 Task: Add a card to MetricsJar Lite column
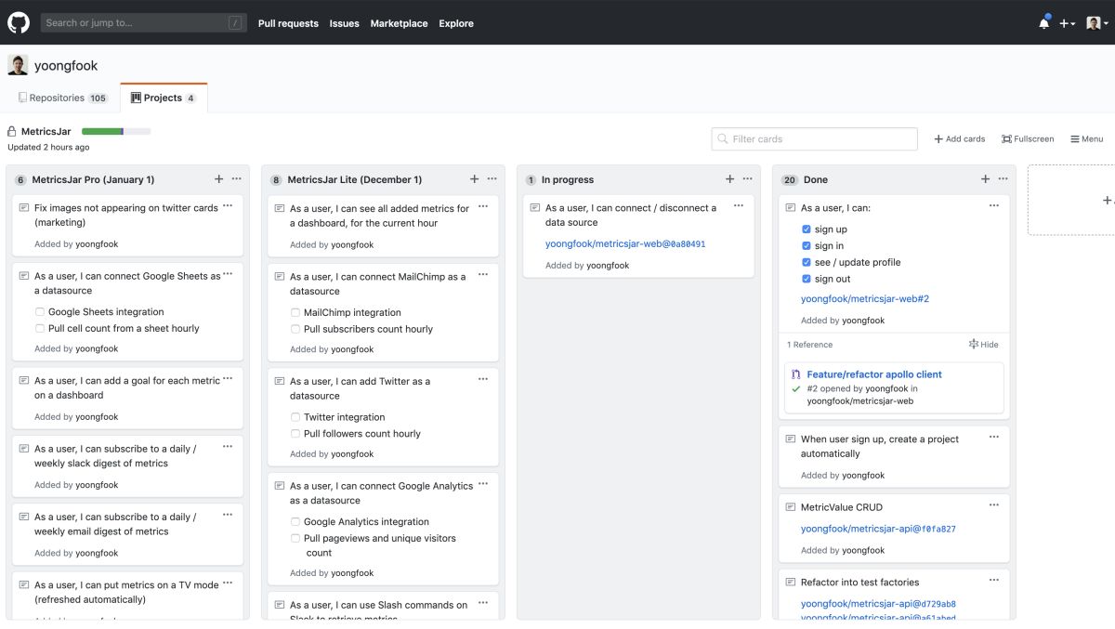click(474, 179)
